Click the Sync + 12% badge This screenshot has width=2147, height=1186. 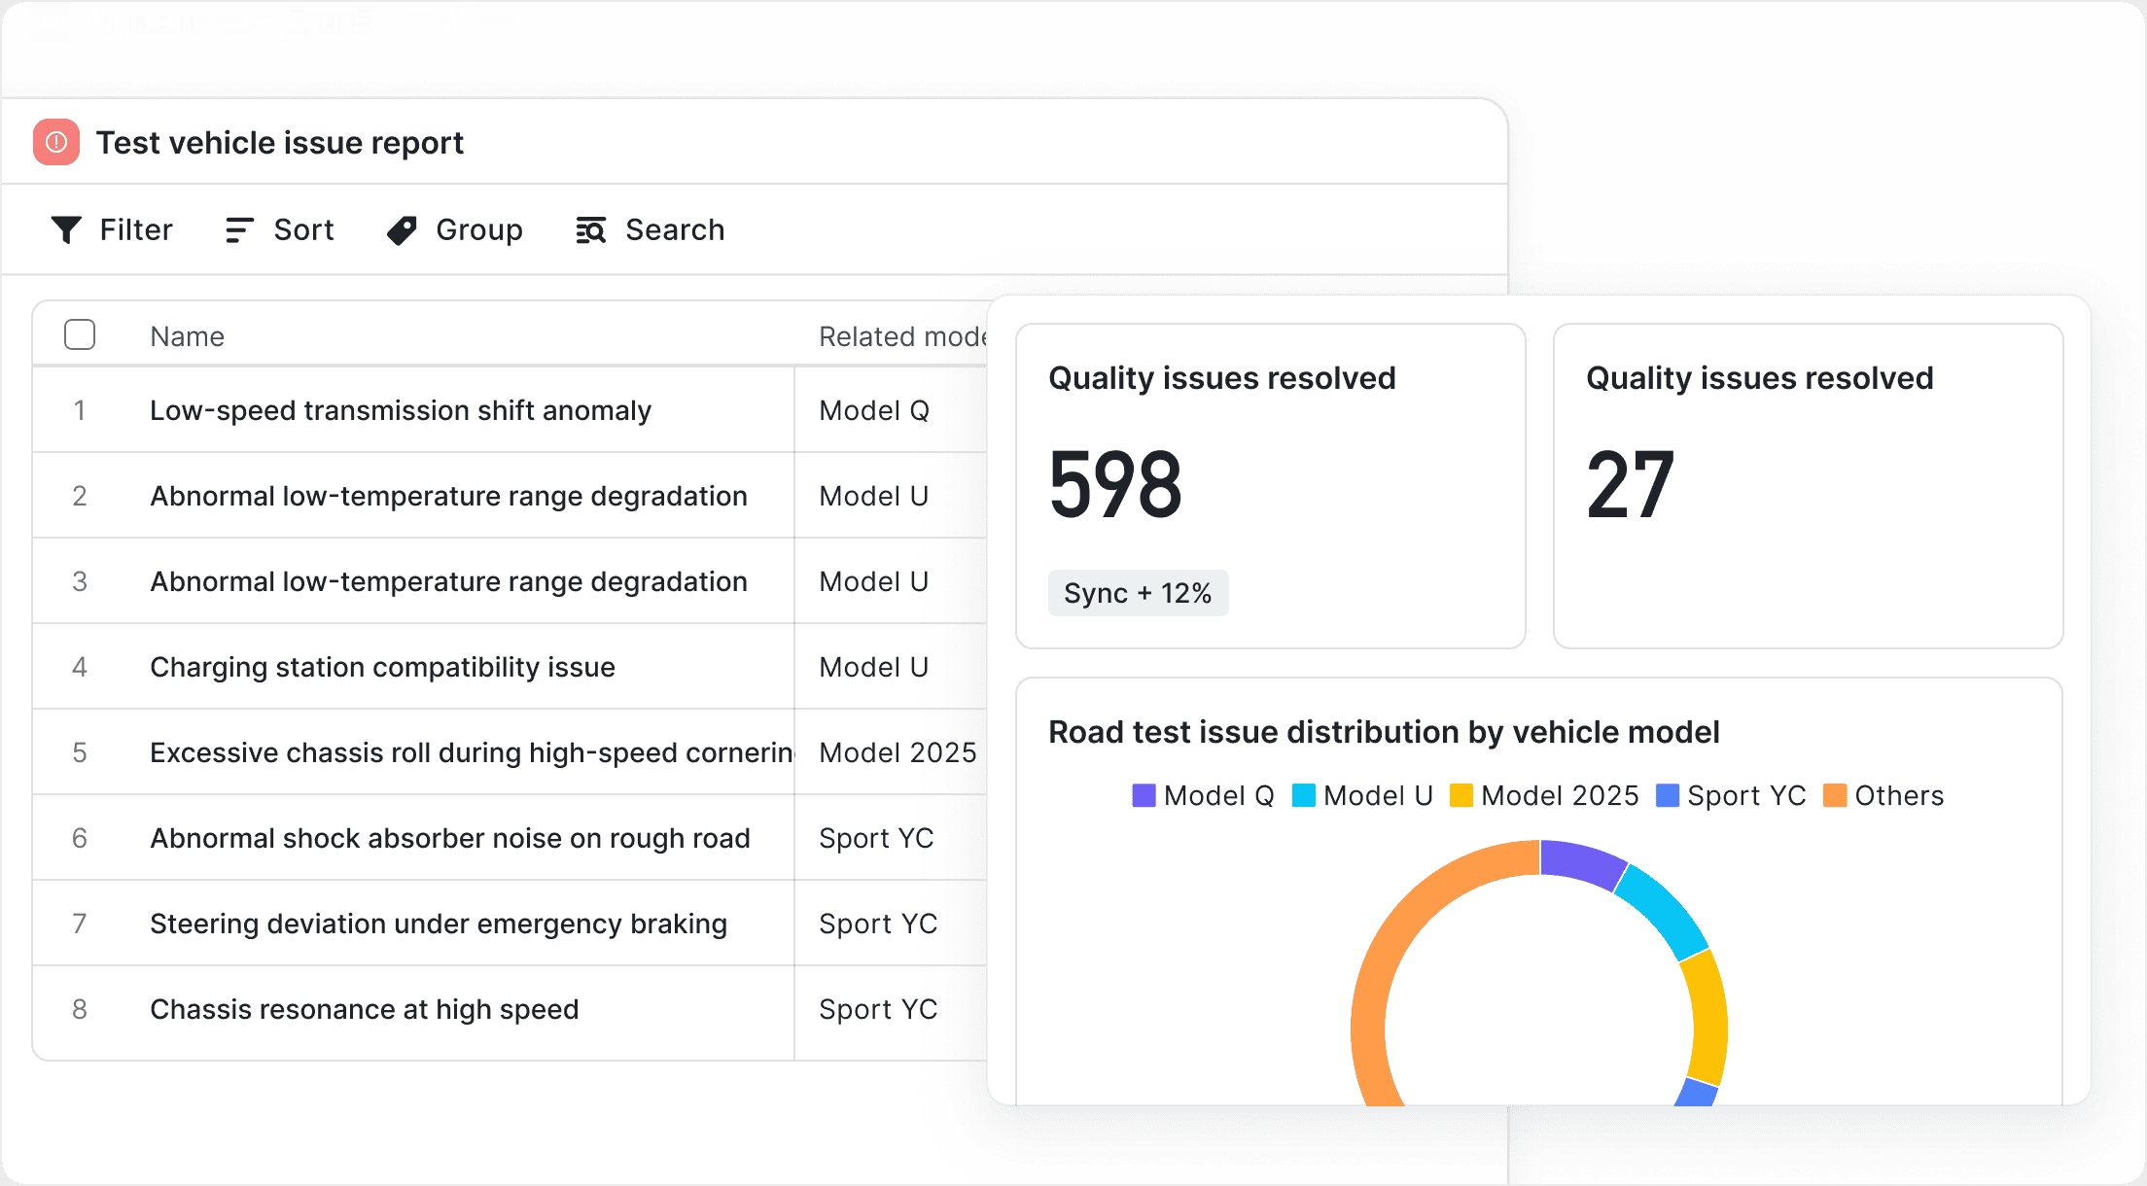pos(1138,592)
